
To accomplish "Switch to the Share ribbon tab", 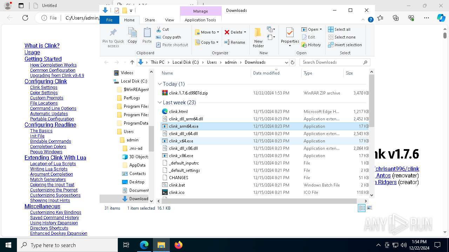I will (x=150, y=20).
